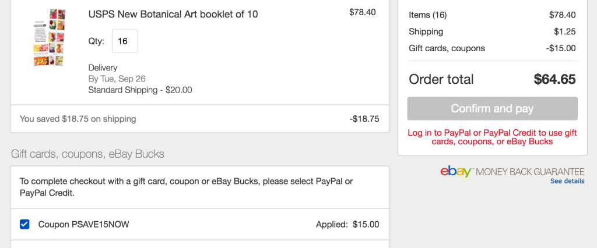Click the Applied: $15.00 coupon text
Viewport: 597px width, 248px height.
point(347,224)
